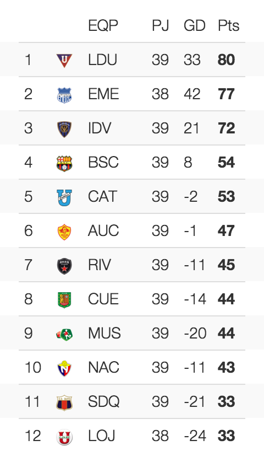Click the LOJ round red logo
Screen dimensions: 264x451
64,437
